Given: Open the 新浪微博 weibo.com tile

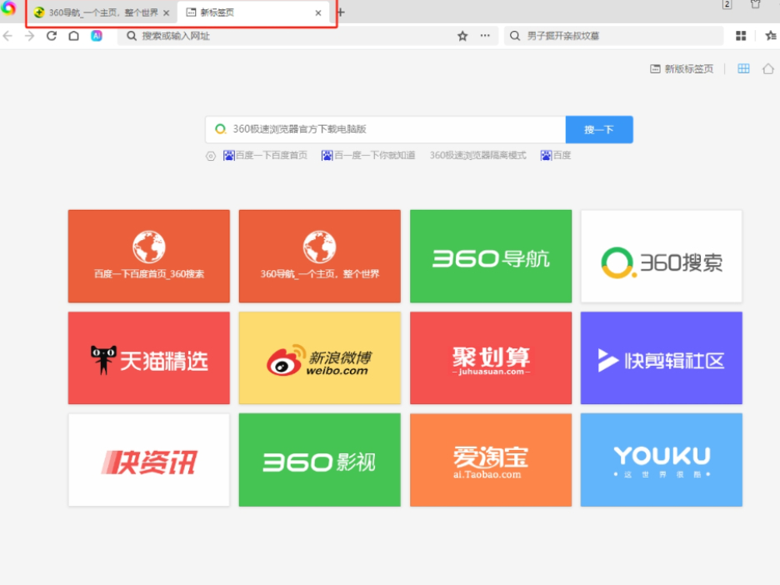Looking at the screenshot, I should (x=320, y=358).
